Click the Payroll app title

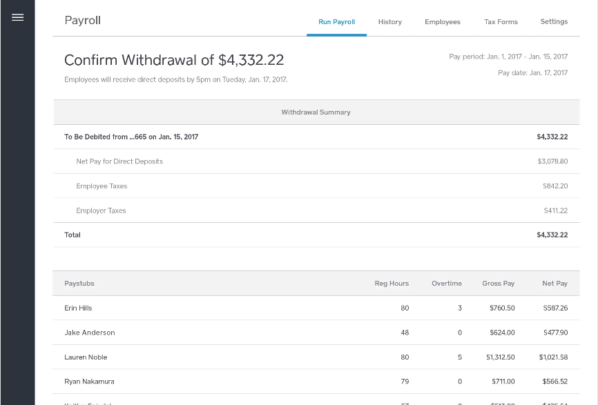[82, 20]
